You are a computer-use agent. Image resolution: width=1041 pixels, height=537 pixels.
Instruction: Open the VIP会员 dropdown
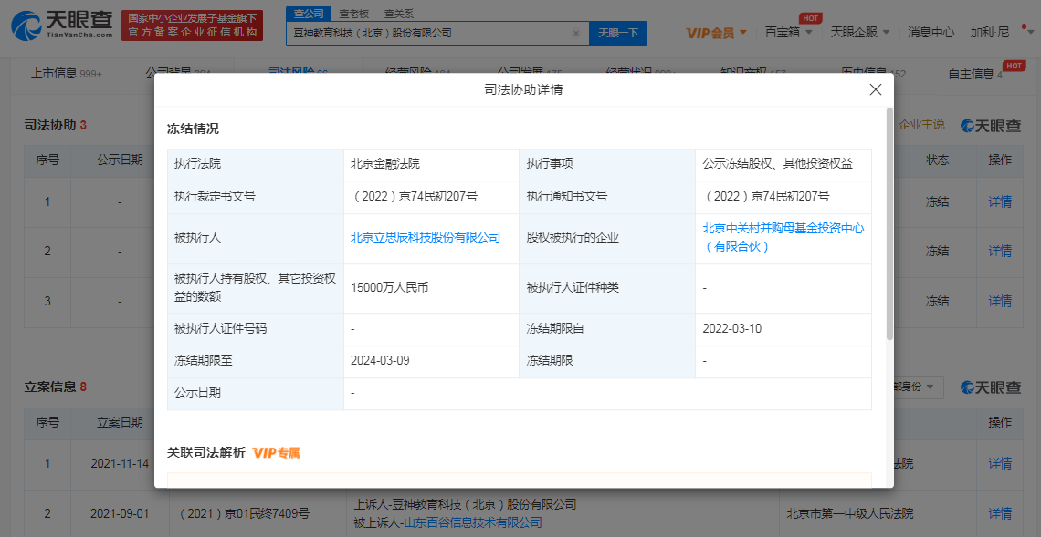point(716,33)
